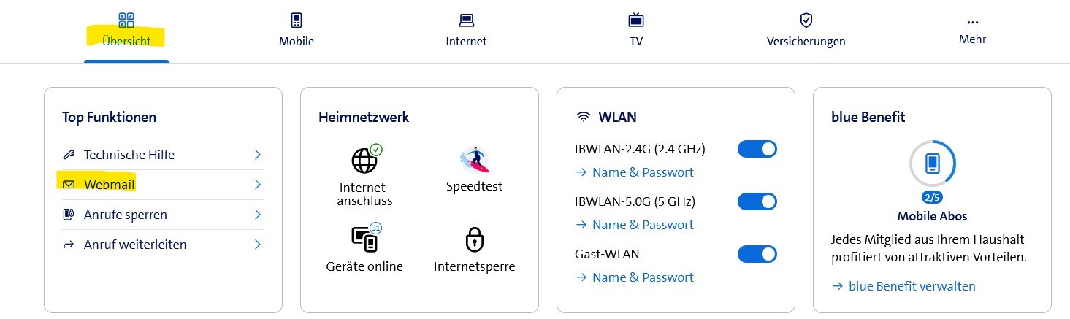
Task: Turn off the IBWLAN-5.0G WLAN switch
Action: click(x=757, y=201)
